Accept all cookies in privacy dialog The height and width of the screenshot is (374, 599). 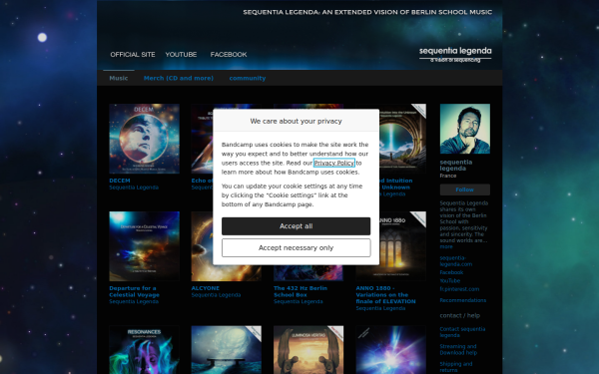coord(297,226)
